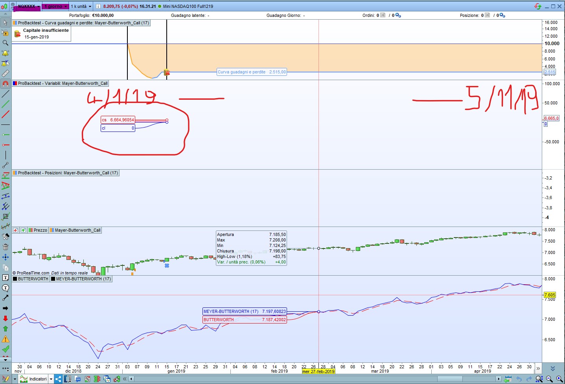Insert a black right arrow marker
The width and height of the screenshot is (565, 384).
pyautogui.click(x=6, y=308)
